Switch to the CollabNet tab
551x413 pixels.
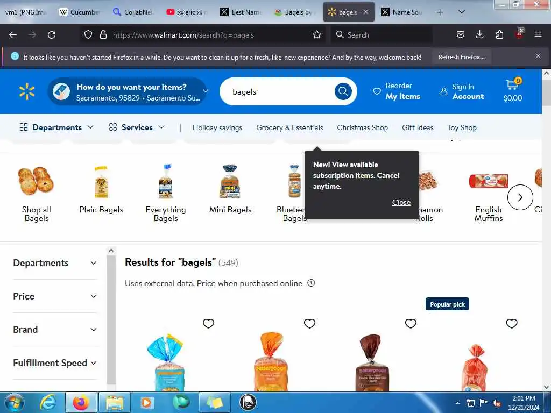coord(133,12)
